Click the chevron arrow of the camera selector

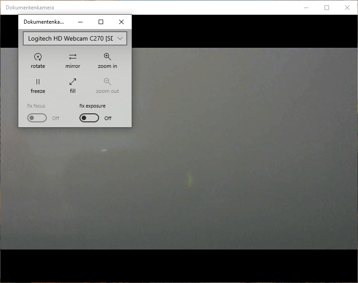tap(120, 38)
